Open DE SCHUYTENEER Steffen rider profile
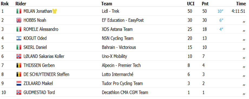 [46, 74]
